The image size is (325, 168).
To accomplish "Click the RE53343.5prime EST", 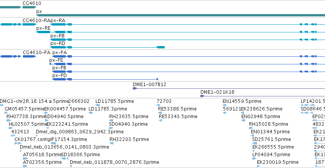I will [160, 120].
